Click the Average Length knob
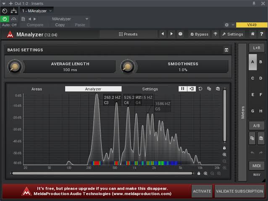 (15, 67)
